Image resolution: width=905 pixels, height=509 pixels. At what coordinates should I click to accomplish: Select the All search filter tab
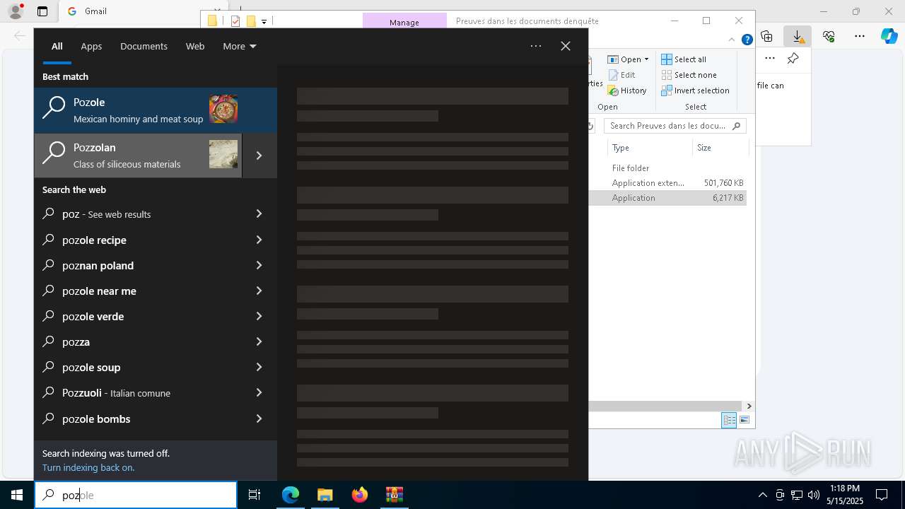point(57,46)
